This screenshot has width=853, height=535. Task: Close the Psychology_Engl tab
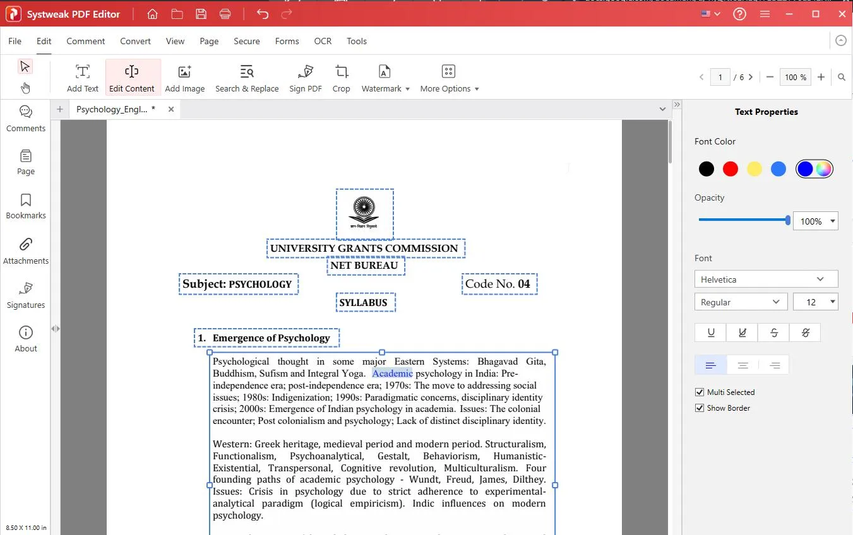coord(170,109)
